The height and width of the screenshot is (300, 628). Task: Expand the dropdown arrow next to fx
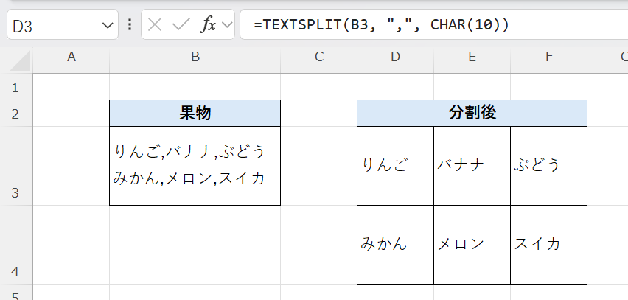pos(227,25)
